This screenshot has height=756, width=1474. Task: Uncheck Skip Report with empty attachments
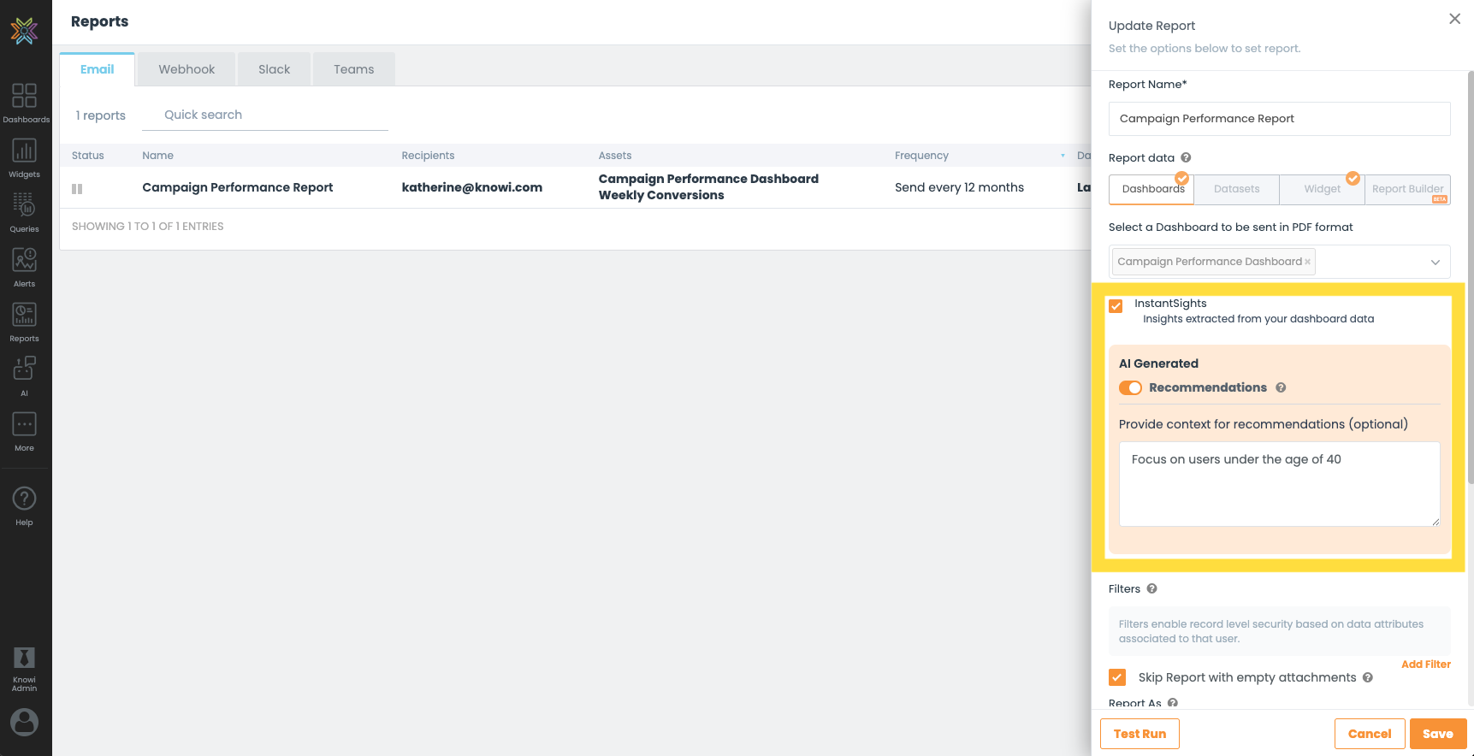(1117, 677)
